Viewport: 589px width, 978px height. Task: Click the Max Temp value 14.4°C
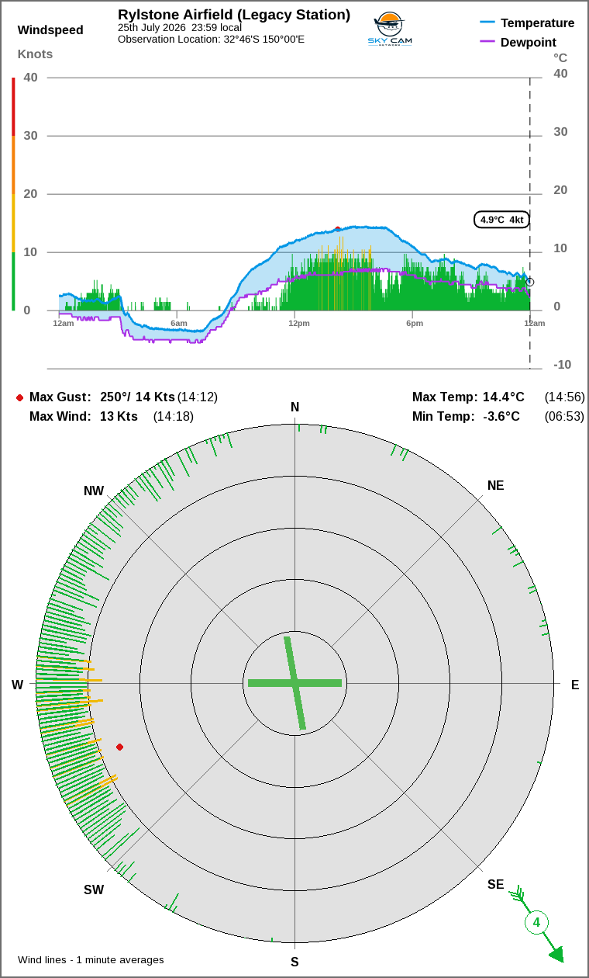[x=504, y=397]
